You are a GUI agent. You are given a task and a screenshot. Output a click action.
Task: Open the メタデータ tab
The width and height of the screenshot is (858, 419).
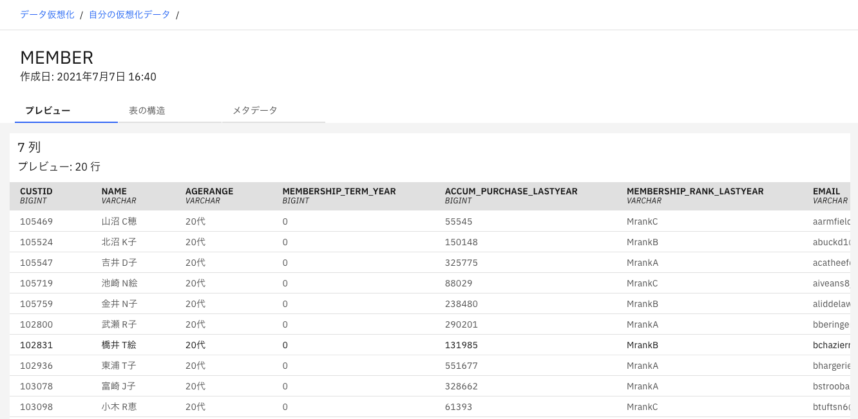(x=274, y=111)
